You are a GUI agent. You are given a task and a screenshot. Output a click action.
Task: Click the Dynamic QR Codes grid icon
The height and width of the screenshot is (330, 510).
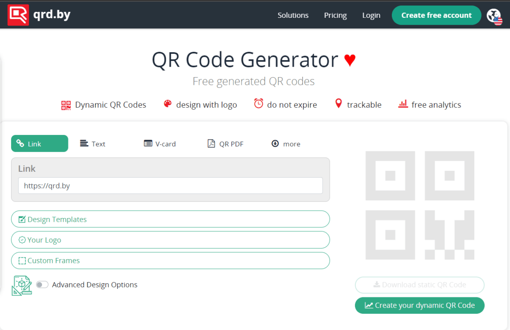pos(66,104)
